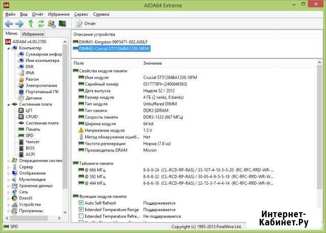
Task: Click the Значение column header
Action: [x=153, y=63]
